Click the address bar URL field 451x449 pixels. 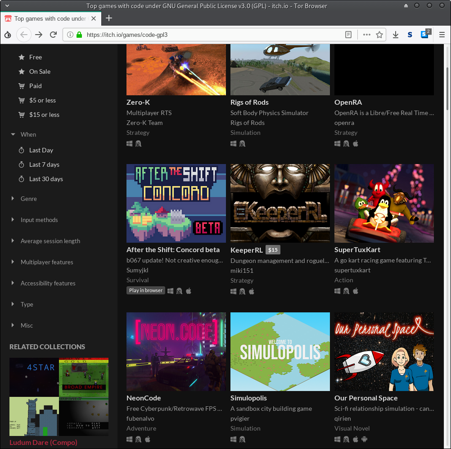[213, 35]
